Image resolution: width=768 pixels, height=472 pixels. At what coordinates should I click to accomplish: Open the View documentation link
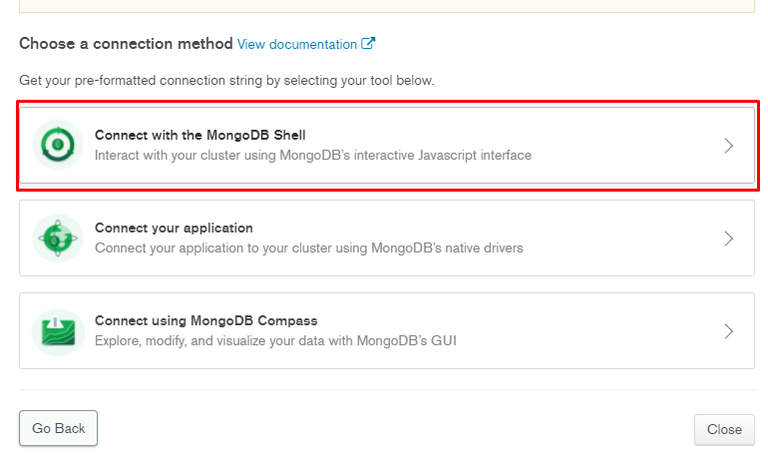click(x=296, y=45)
